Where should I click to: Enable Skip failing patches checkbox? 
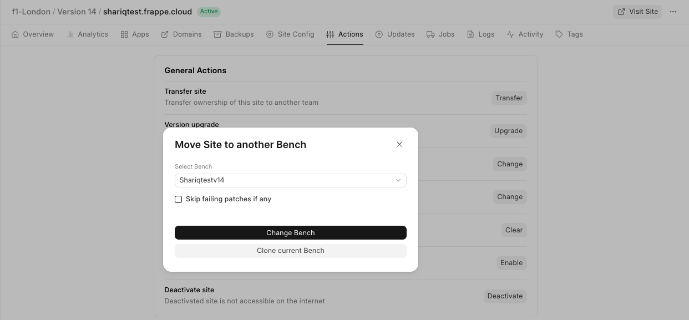179,199
